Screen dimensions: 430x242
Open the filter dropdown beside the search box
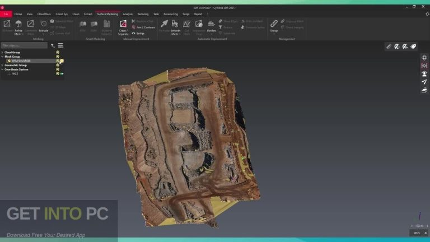coord(53,45)
